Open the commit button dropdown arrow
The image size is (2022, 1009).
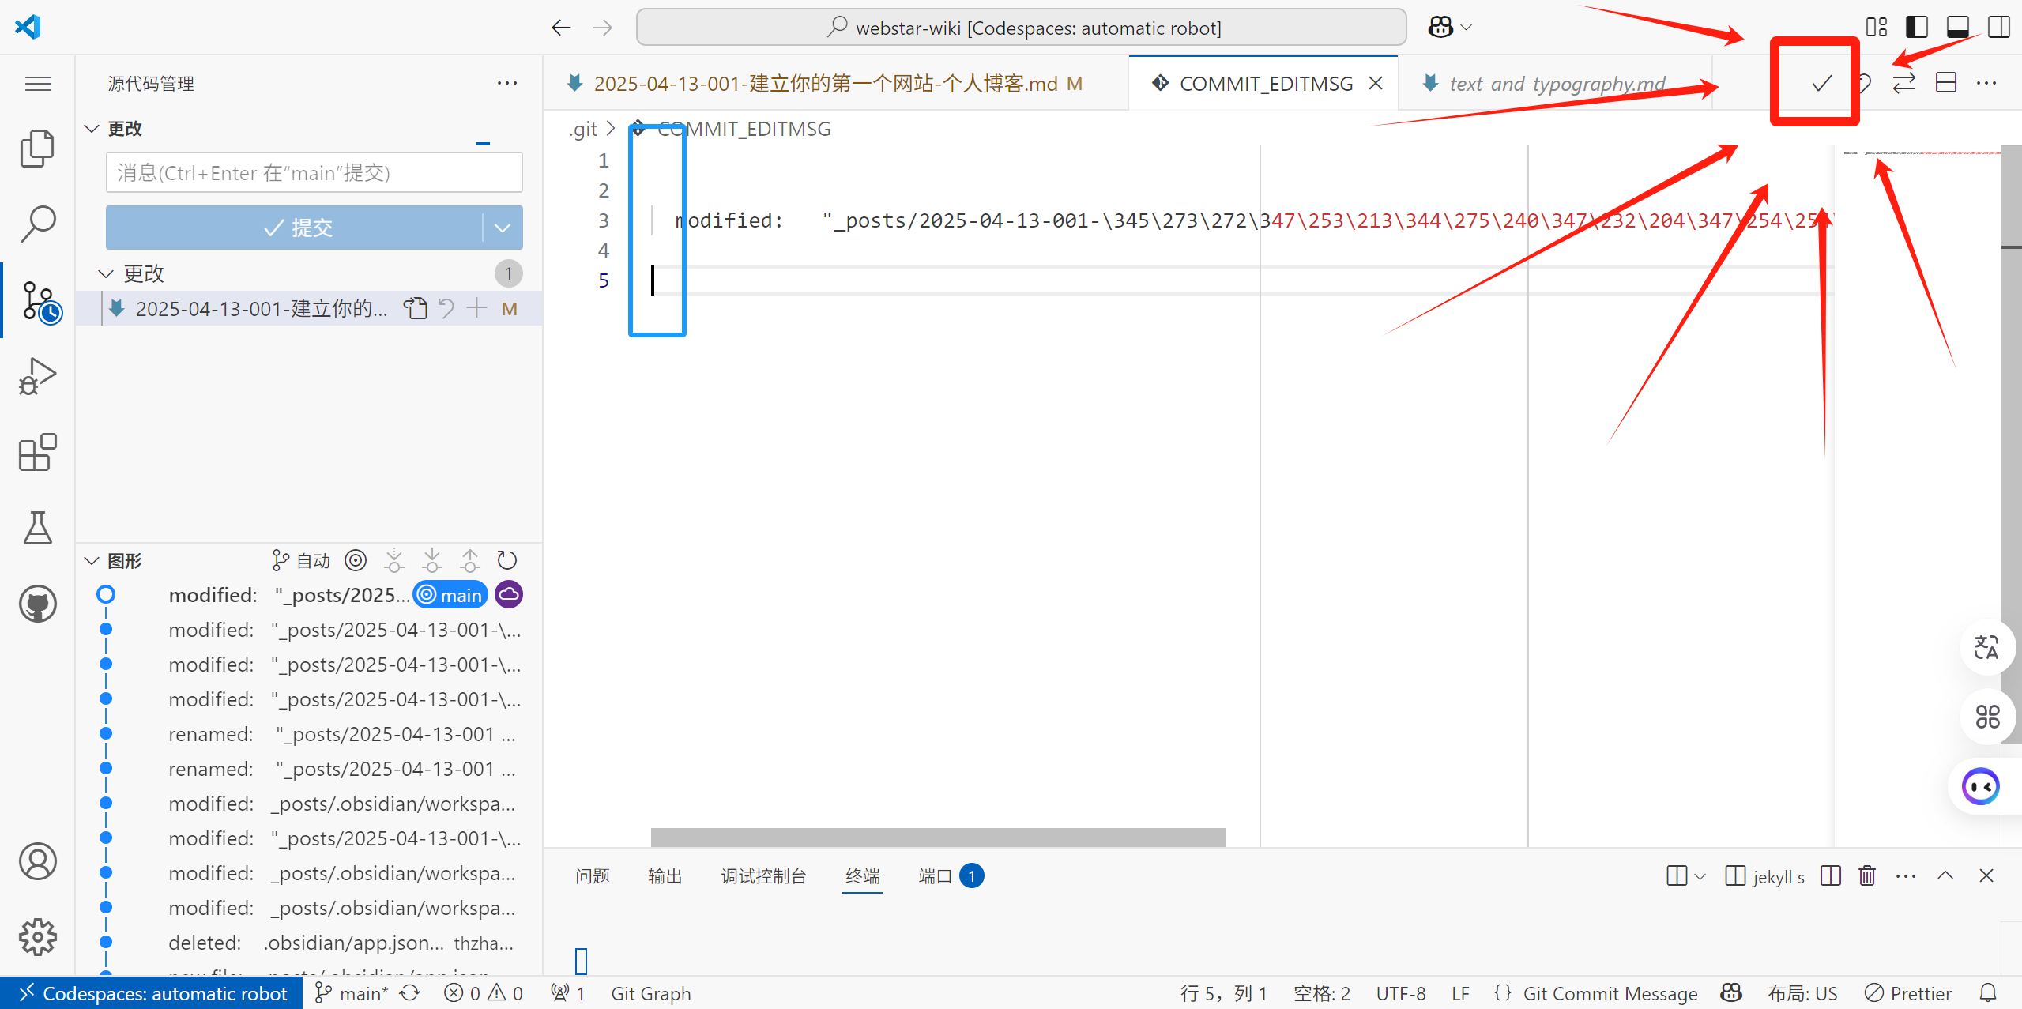point(503,228)
